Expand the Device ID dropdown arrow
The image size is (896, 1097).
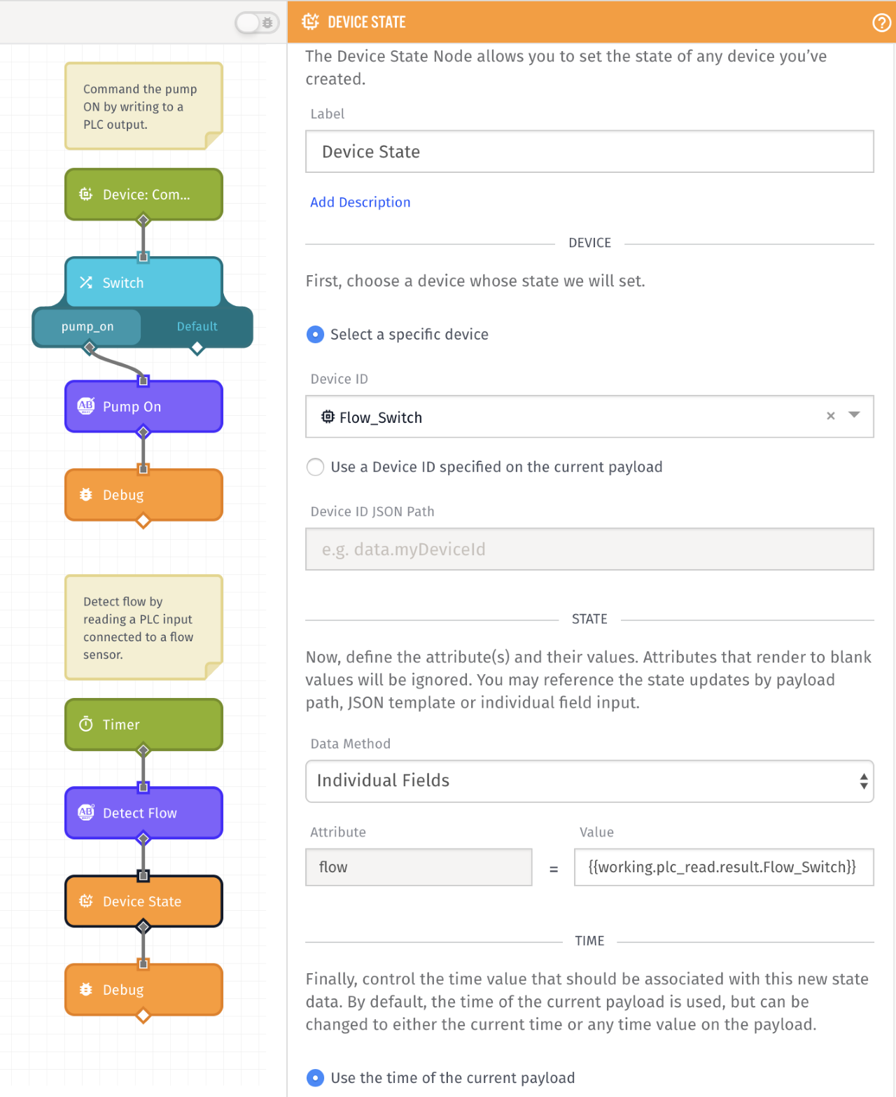click(x=854, y=415)
